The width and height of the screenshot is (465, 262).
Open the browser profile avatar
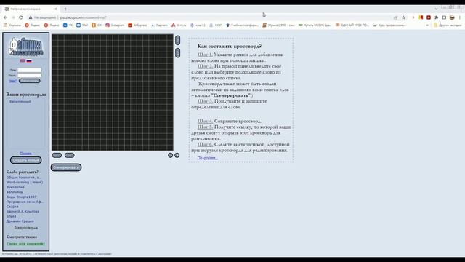pos(452,17)
